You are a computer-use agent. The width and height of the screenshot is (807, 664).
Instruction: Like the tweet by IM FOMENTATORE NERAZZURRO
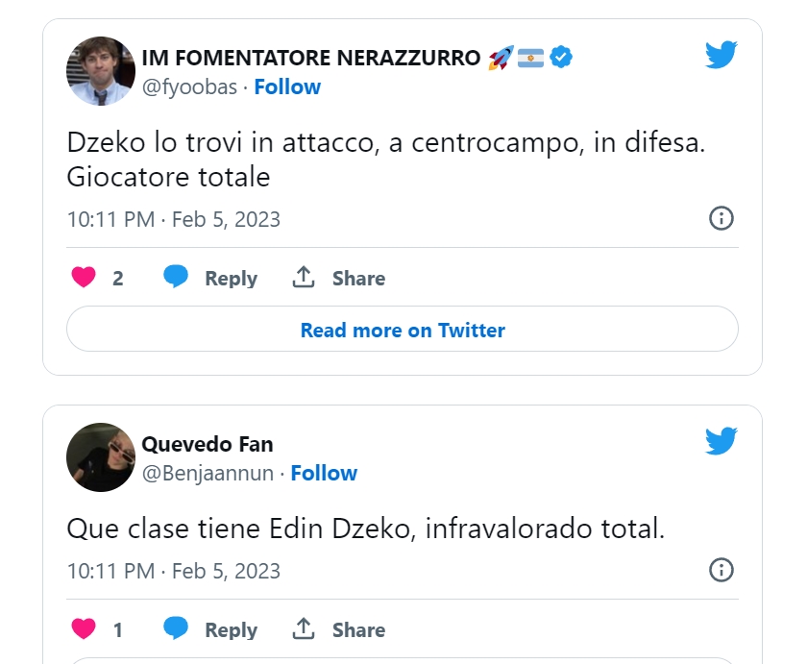point(85,278)
